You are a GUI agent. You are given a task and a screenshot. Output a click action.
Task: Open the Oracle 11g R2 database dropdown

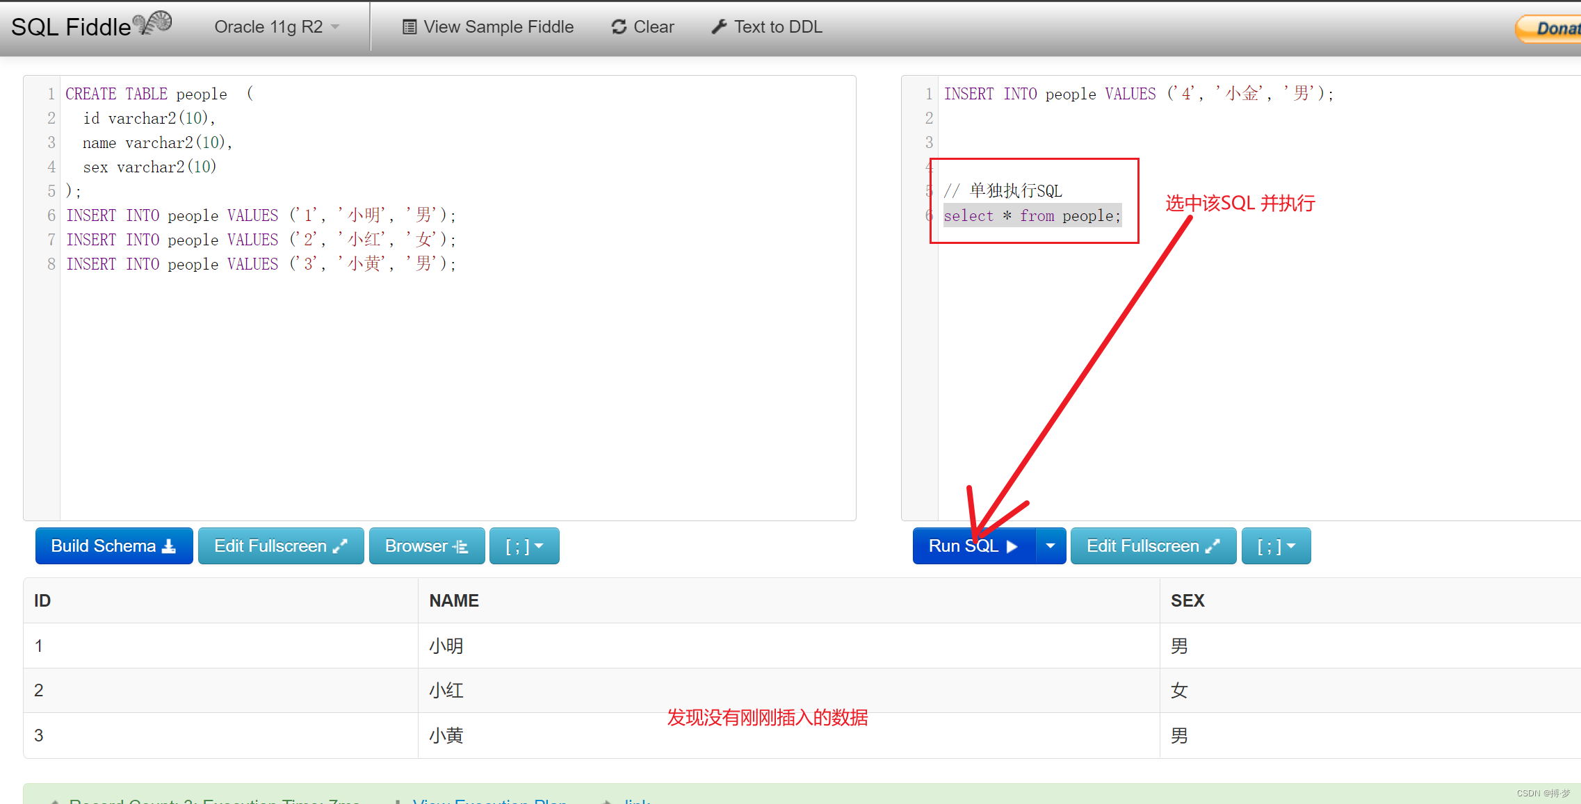coord(277,27)
